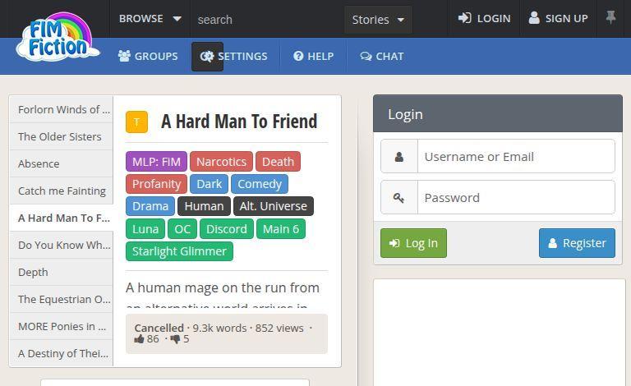
Task: Switch to 'The Older Sisters' story tab
Action: (x=60, y=136)
